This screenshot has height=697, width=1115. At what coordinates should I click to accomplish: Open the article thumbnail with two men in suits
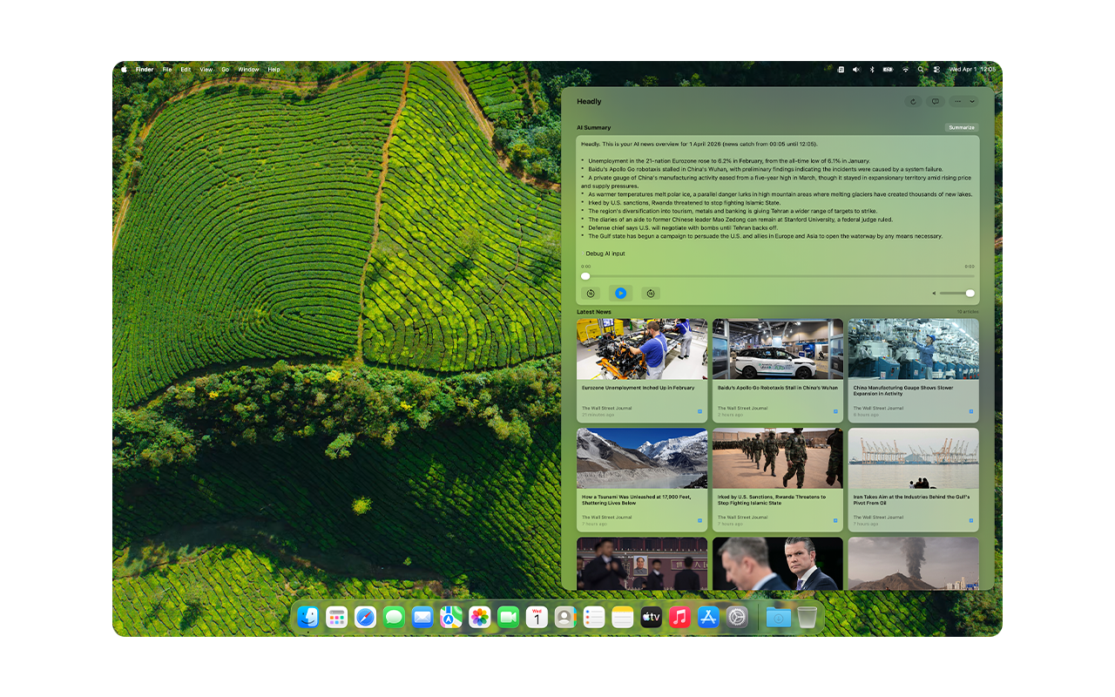click(x=778, y=564)
